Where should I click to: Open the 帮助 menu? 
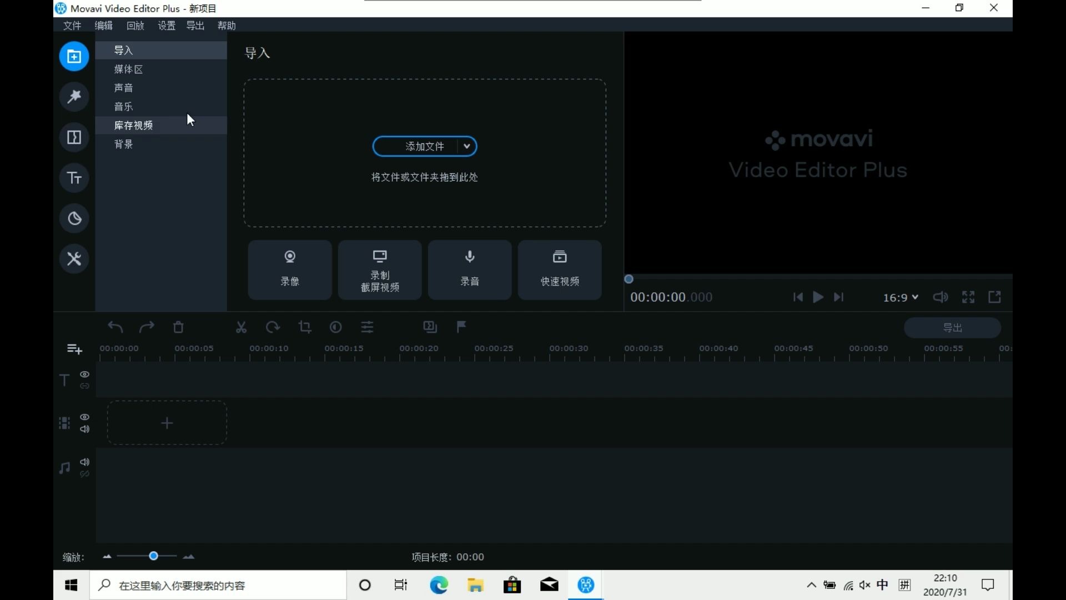pyautogui.click(x=227, y=26)
